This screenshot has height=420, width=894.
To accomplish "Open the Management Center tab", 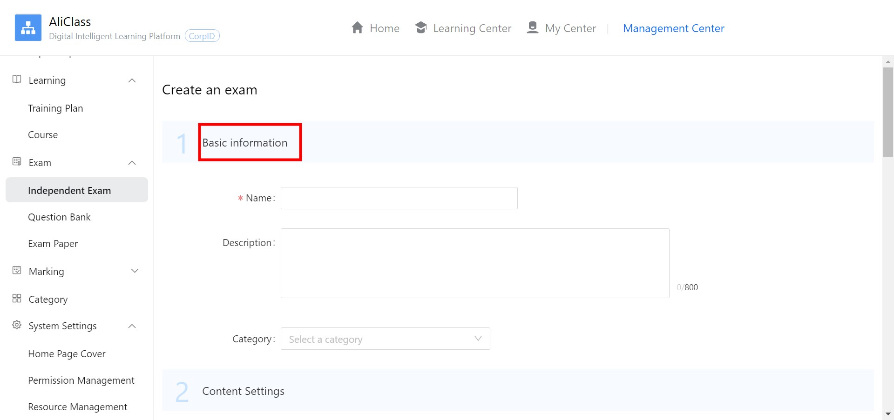I will click(x=674, y=28).
